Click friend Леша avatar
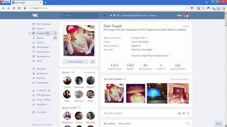Screen dimensions: 227x127 pyautogui.click(x=67, y=80)
